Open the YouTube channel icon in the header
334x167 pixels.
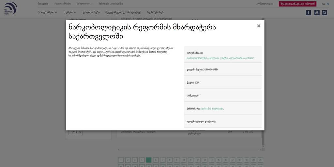pos(317,13)
